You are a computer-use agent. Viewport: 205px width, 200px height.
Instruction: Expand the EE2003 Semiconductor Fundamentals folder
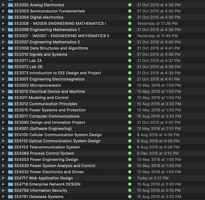[3, 11]
